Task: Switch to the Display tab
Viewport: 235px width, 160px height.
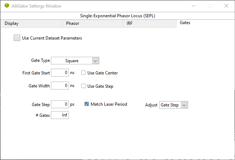Action: point(31,23)
